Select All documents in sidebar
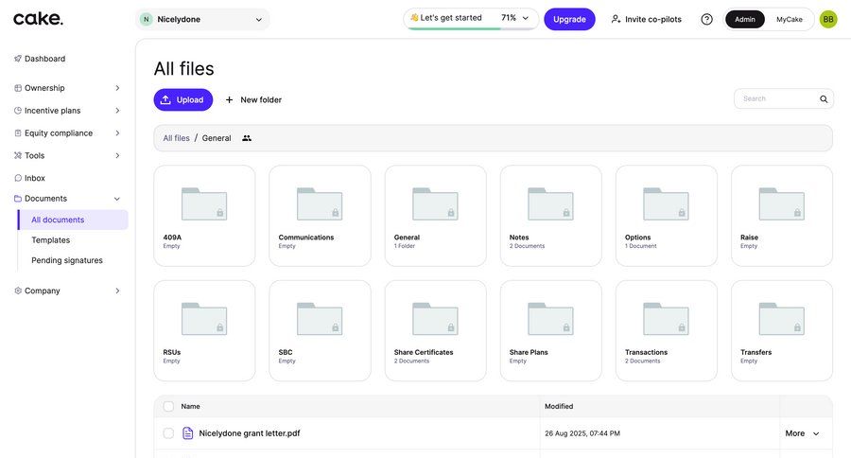 pos(73,220)
